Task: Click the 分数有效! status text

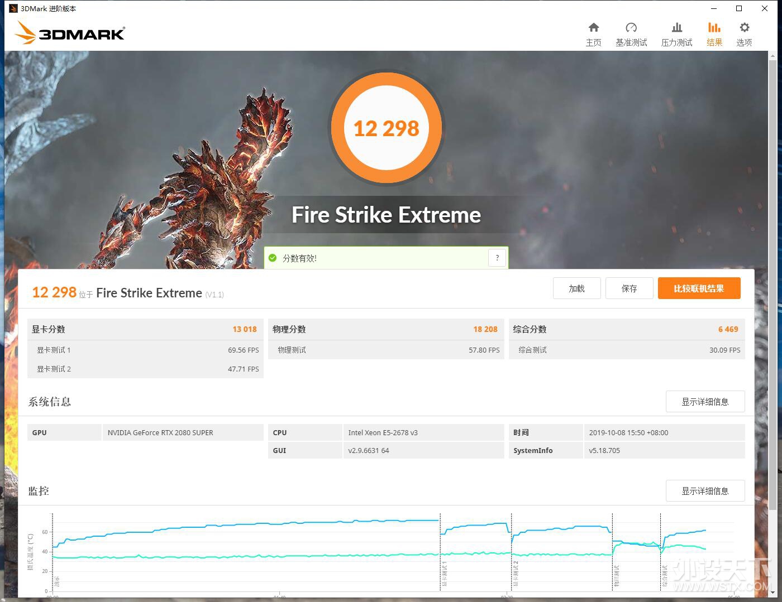Action: pos(299,258)
